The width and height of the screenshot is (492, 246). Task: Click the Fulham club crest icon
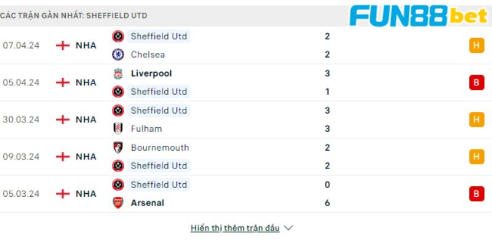point(118,129)
